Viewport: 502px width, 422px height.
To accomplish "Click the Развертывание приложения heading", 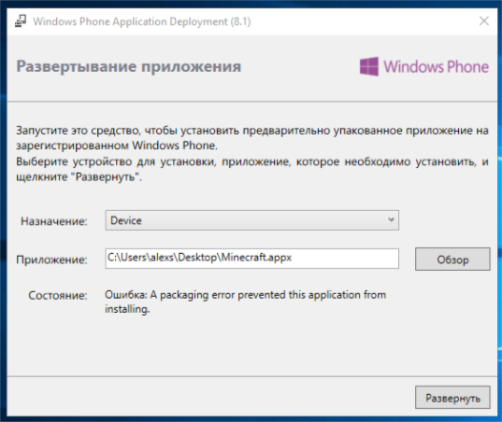I will (129, 67).
